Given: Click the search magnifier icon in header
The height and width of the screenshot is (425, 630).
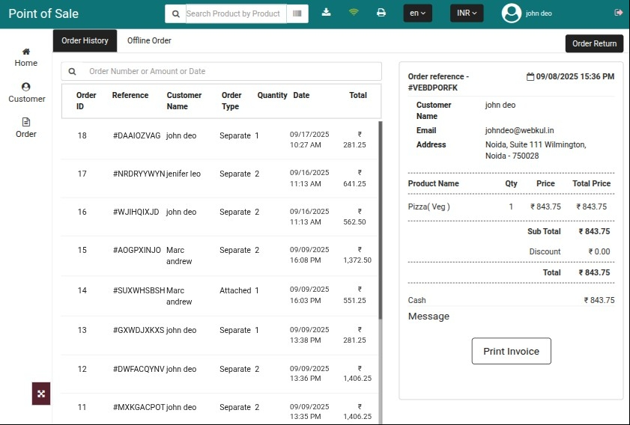Looking at the screenshot, I should coord(175,13).
